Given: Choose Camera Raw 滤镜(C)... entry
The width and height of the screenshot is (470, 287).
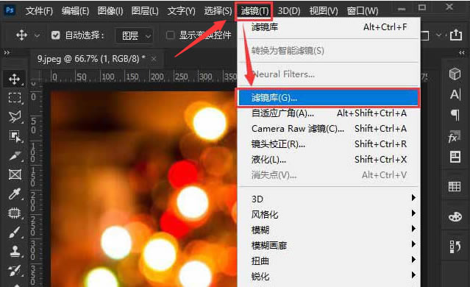Looking at the screenshot, I should pos(329,129).
